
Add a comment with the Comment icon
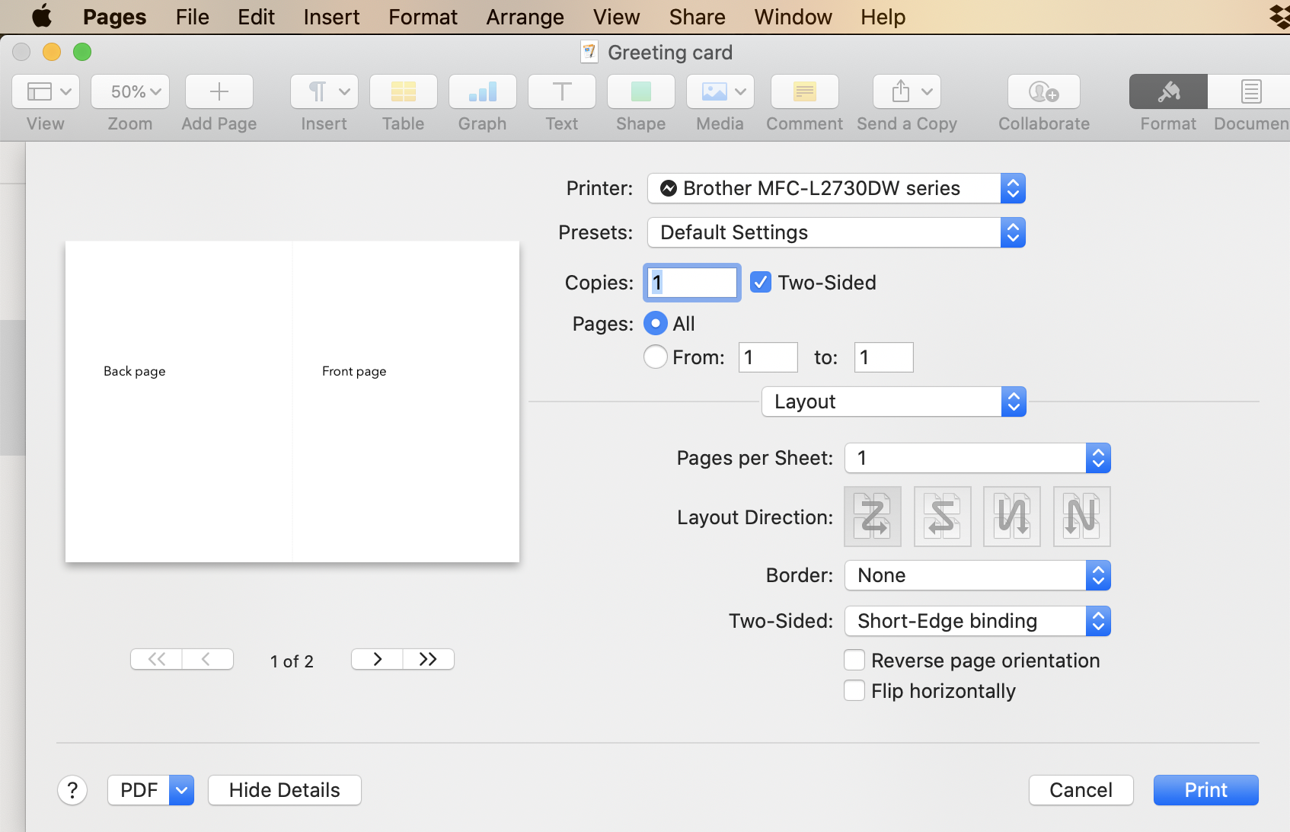pos(805,91)
